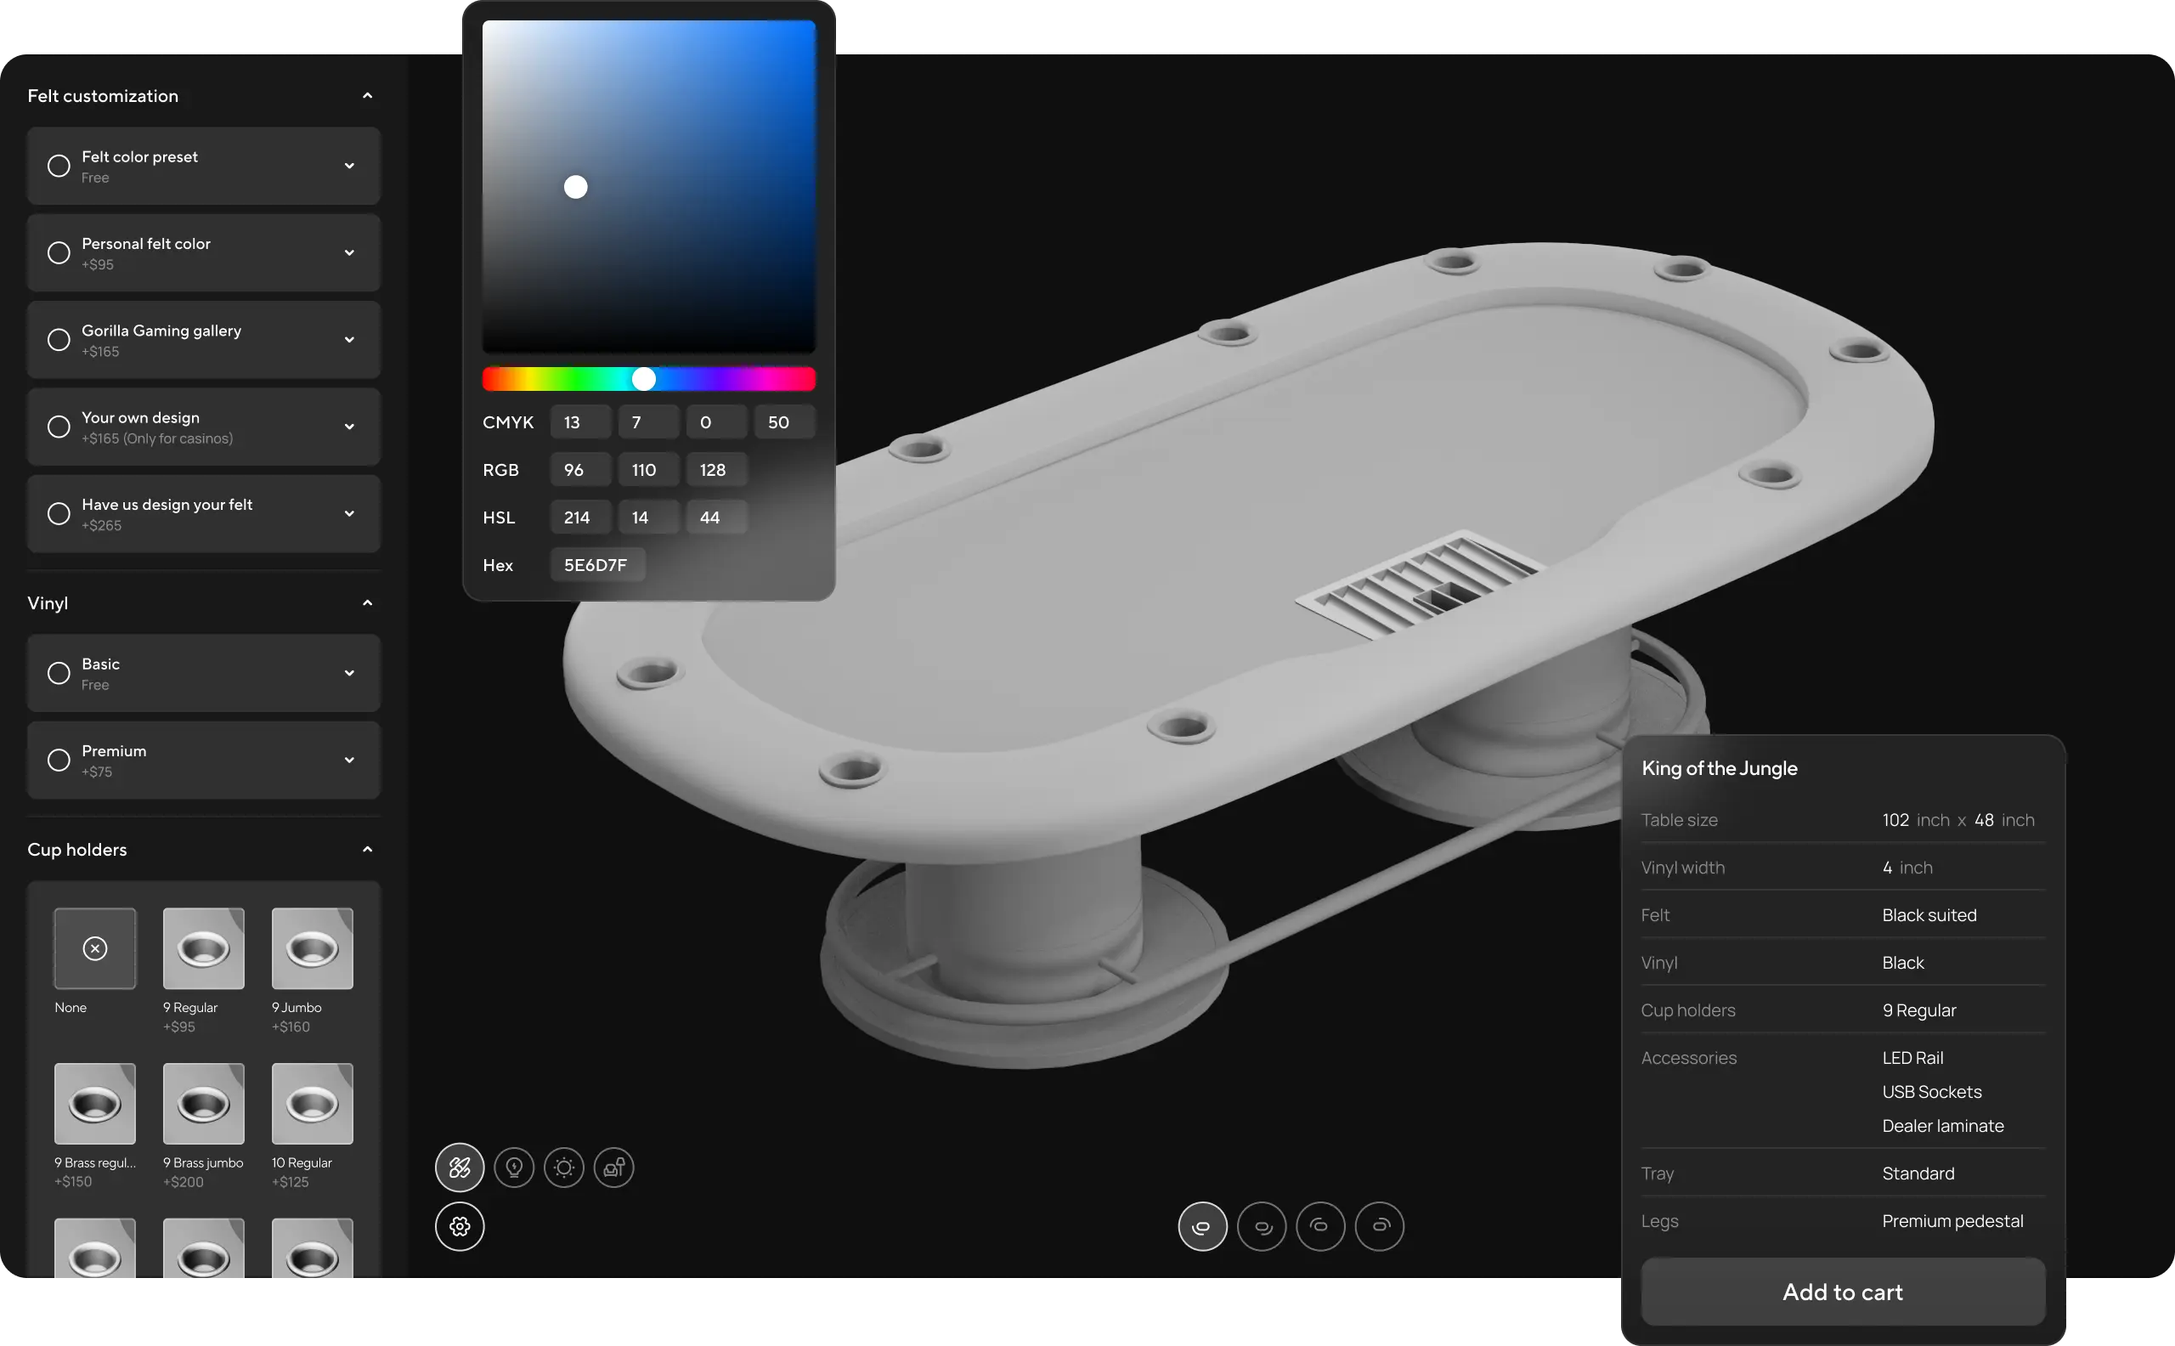Pick the 9 Jumbo cup holder thumbnail
This screenshot has width=2175, height=1346.
click(x=313, y=949)
